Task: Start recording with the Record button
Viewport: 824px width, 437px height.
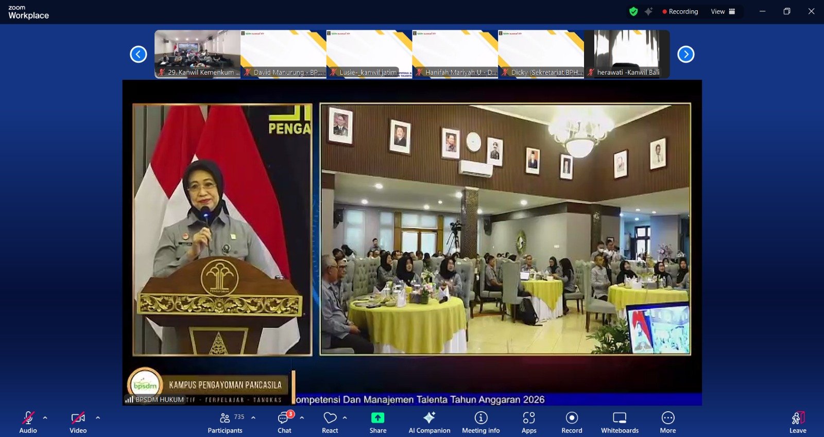Action: click(572, 418)
